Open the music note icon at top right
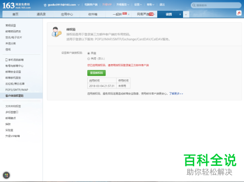Viewport: 244px width, 182px height. pos(239,13)
